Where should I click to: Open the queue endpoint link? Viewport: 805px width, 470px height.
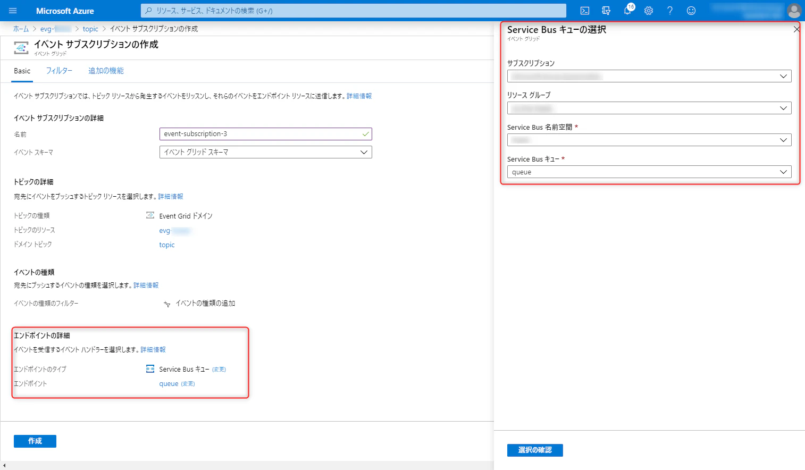(169, 384)
